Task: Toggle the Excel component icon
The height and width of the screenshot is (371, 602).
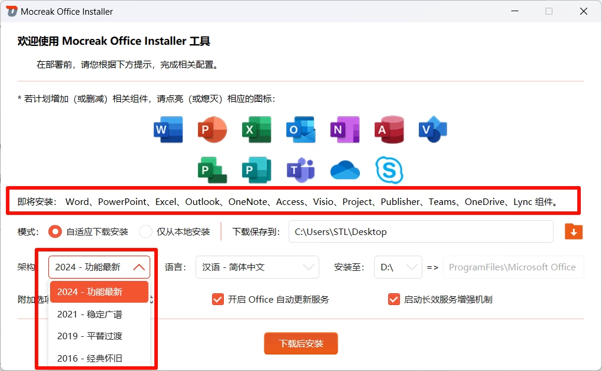Action: [256, 130]
